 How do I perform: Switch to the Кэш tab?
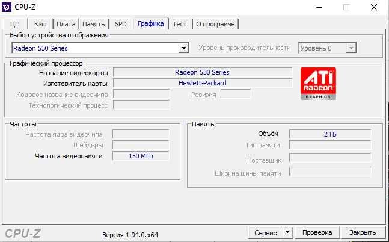[40, 24]
